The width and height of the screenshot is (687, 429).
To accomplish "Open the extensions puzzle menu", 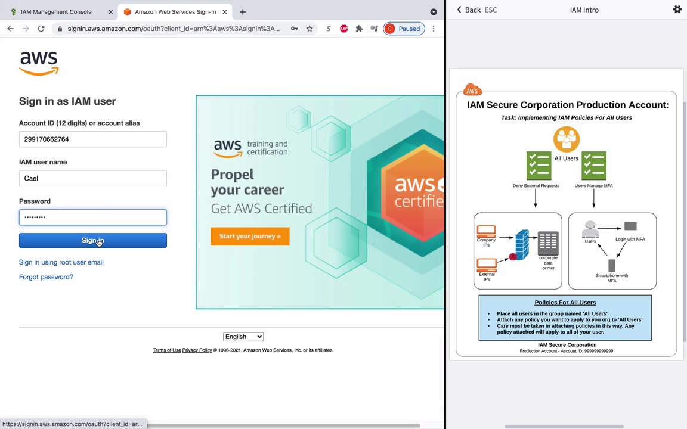I will point(359,29).
